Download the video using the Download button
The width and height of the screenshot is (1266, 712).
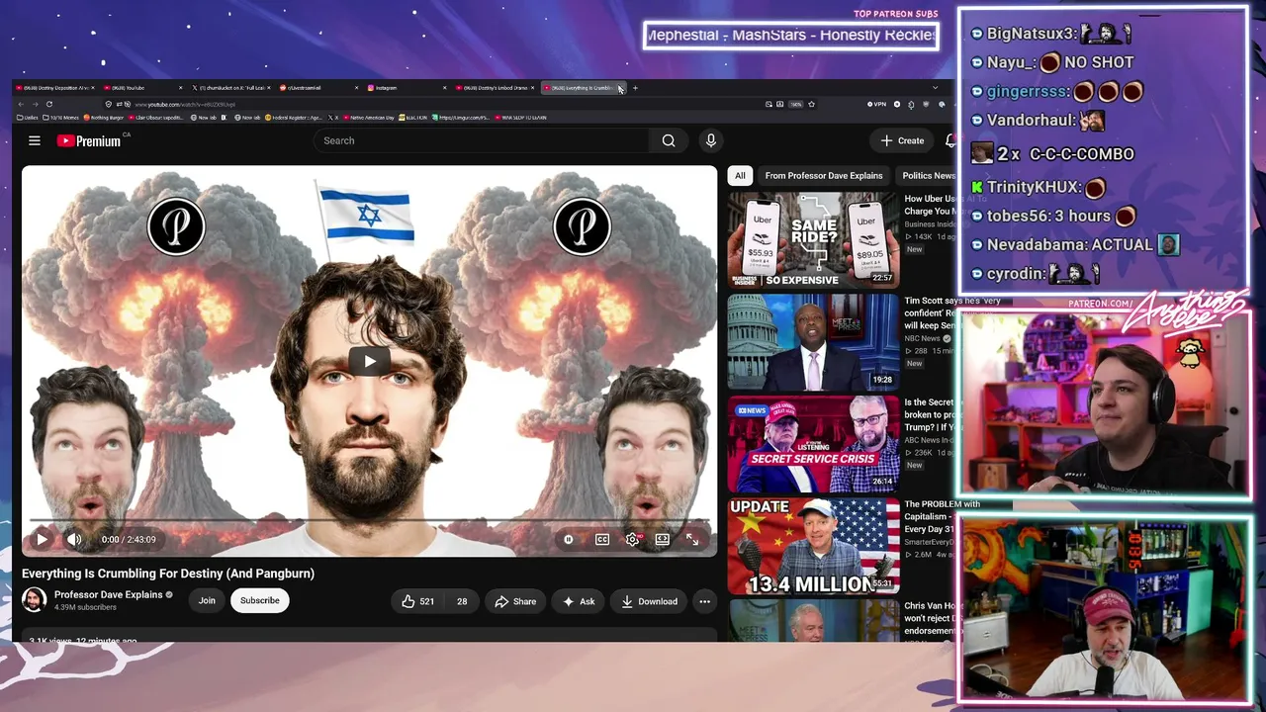[649, 601]
